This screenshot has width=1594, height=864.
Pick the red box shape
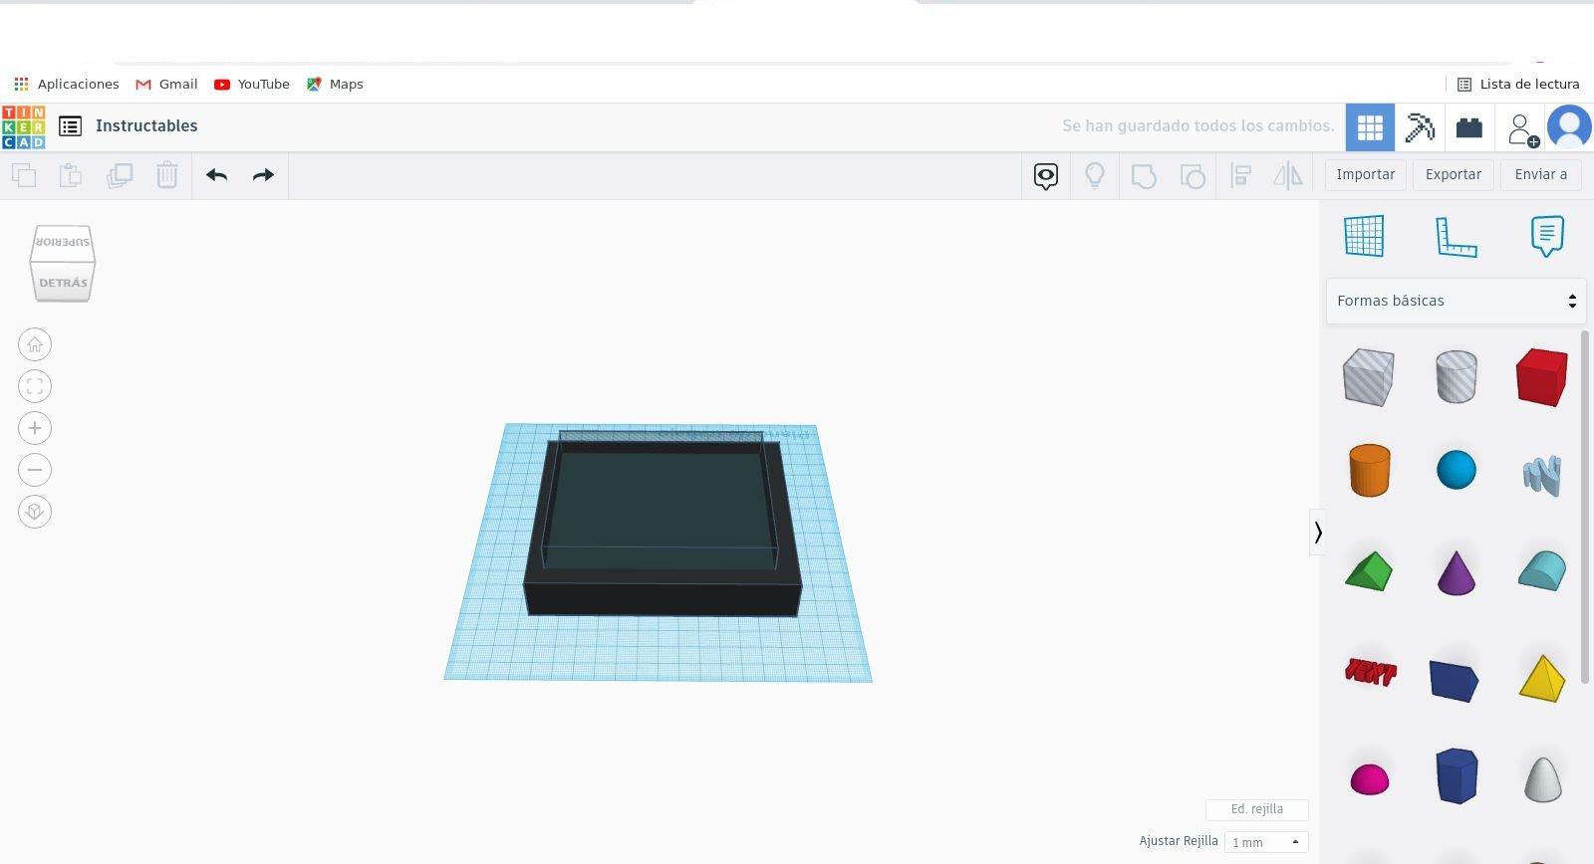(1541, 377)
